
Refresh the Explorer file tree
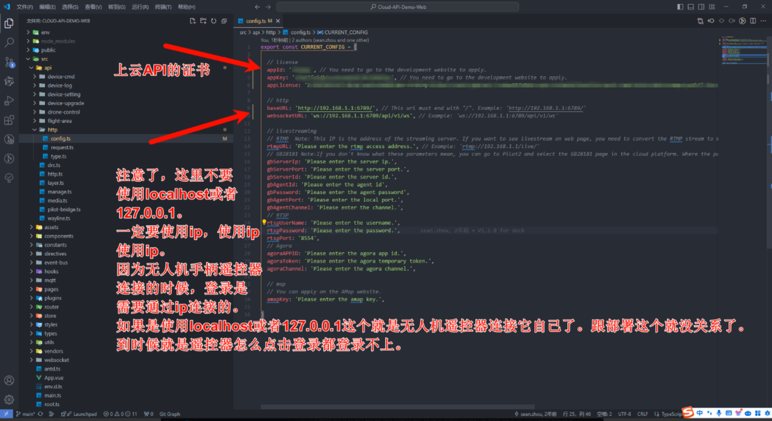coord(213,21)
